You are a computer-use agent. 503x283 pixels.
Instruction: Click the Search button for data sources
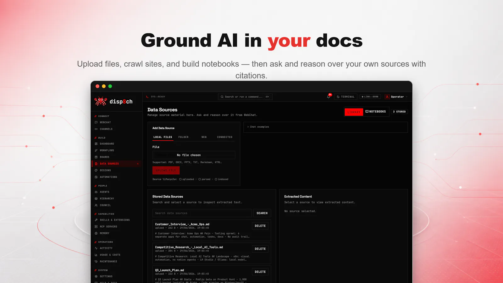262,213
